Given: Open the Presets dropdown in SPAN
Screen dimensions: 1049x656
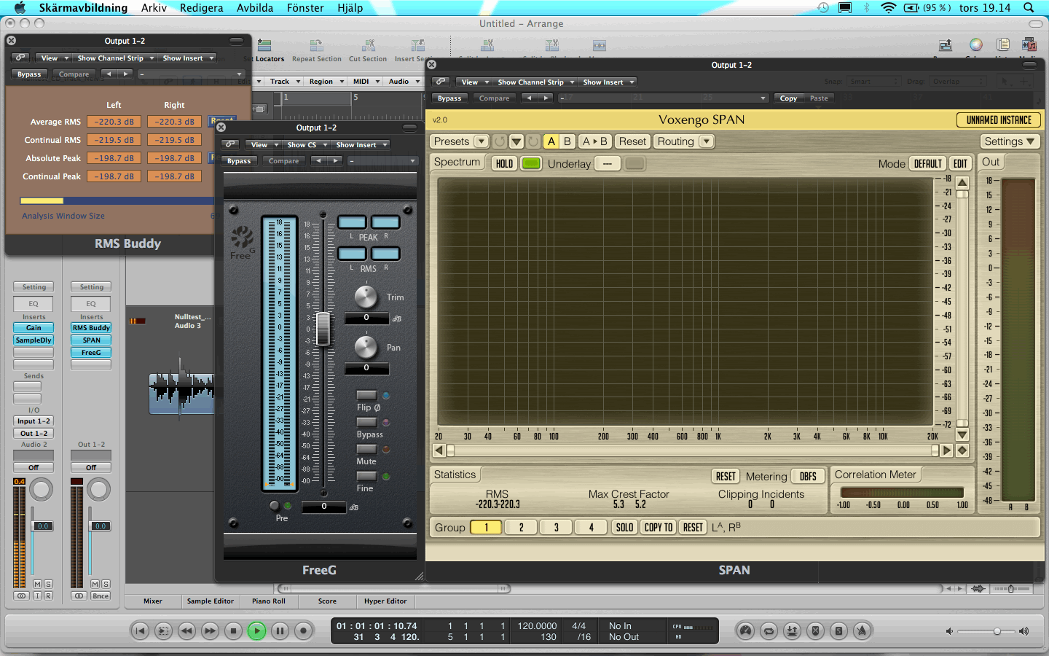Looking at the screenshot, I should (x=460, y=141).
